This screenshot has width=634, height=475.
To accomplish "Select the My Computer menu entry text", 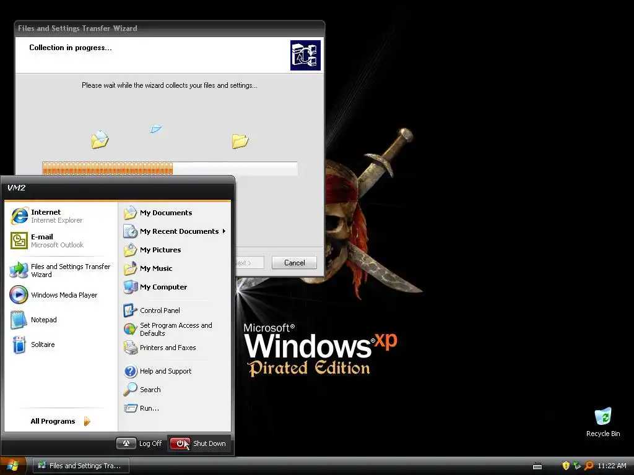I will click(x=163, y=287).
